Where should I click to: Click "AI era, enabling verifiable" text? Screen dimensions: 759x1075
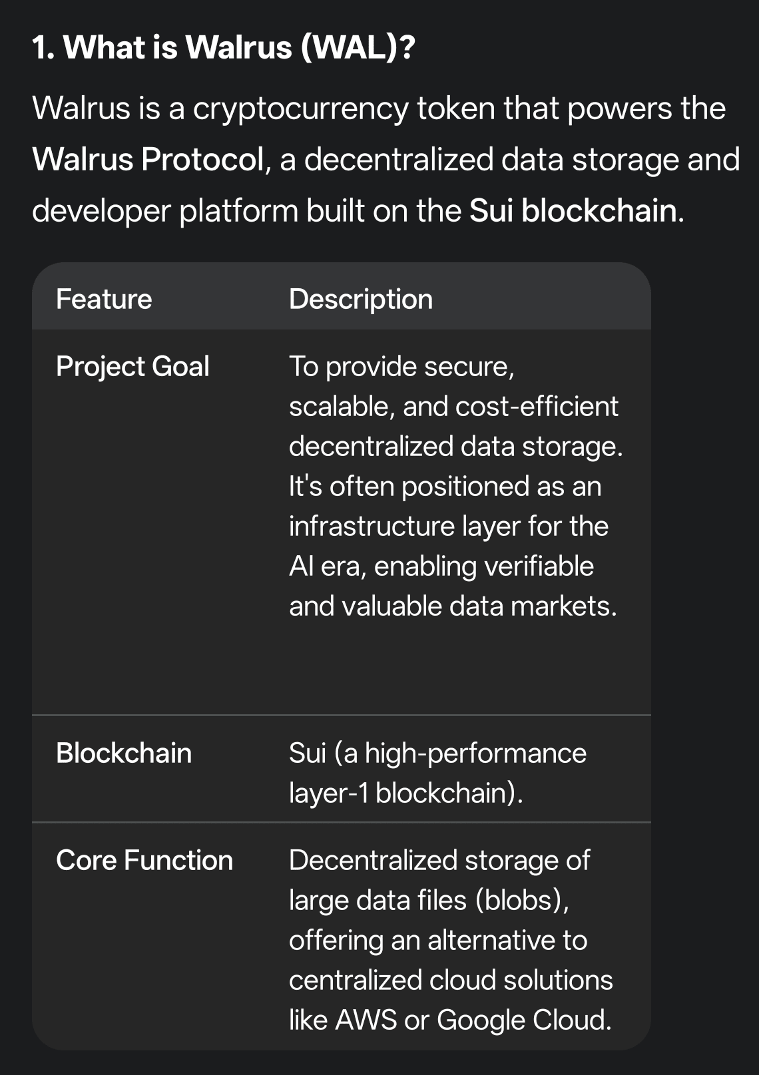441,566
